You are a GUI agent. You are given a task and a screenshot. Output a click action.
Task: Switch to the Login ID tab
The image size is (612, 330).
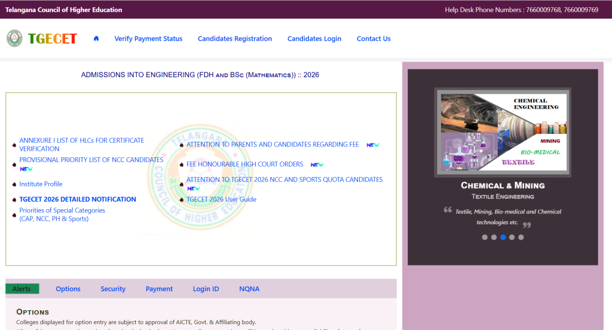(x=206, y=289)
